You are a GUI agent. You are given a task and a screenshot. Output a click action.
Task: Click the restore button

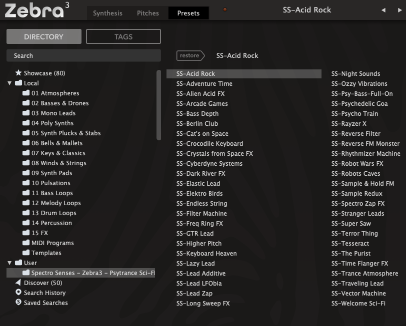point(190,55)
